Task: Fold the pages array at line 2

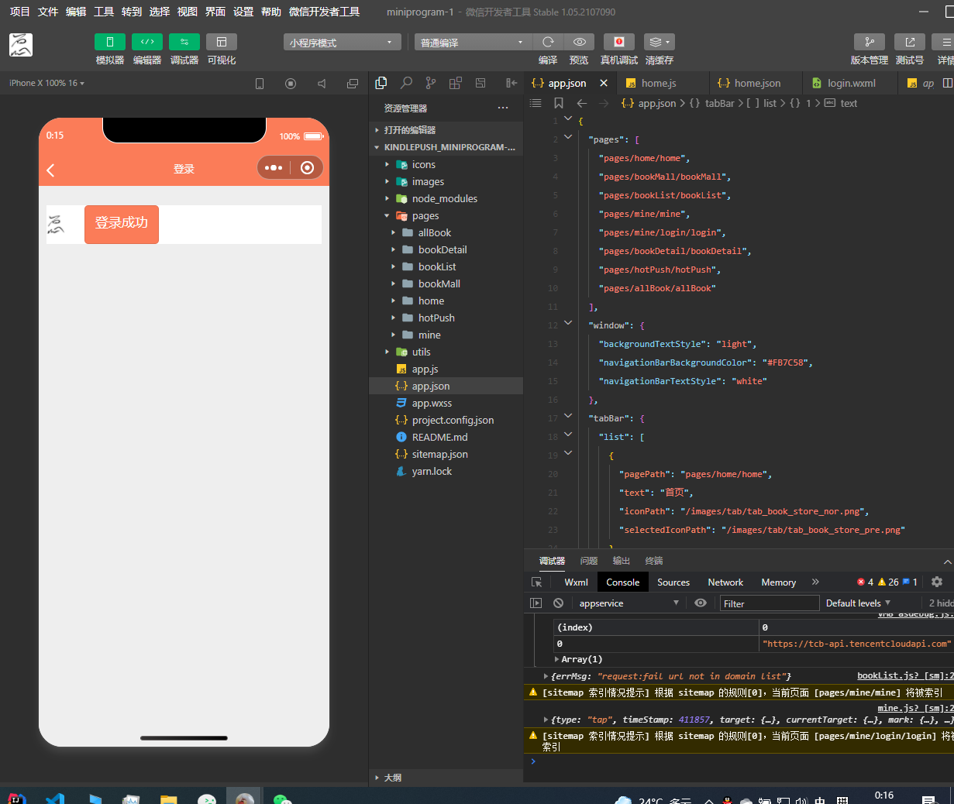Action: point(568,137)
